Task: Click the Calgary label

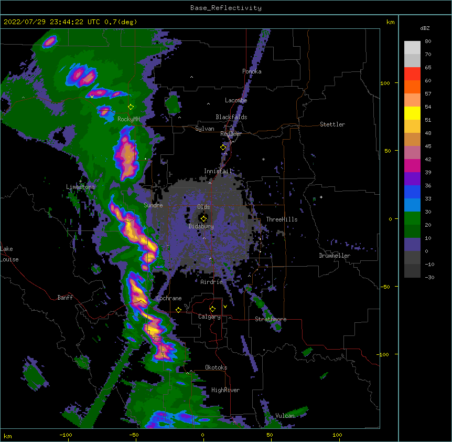Action: pyautogui.click(x=210, y=317)
